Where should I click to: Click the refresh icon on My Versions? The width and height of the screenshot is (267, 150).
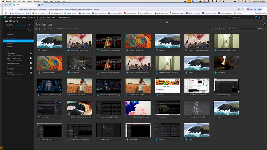tap(264, 24)
